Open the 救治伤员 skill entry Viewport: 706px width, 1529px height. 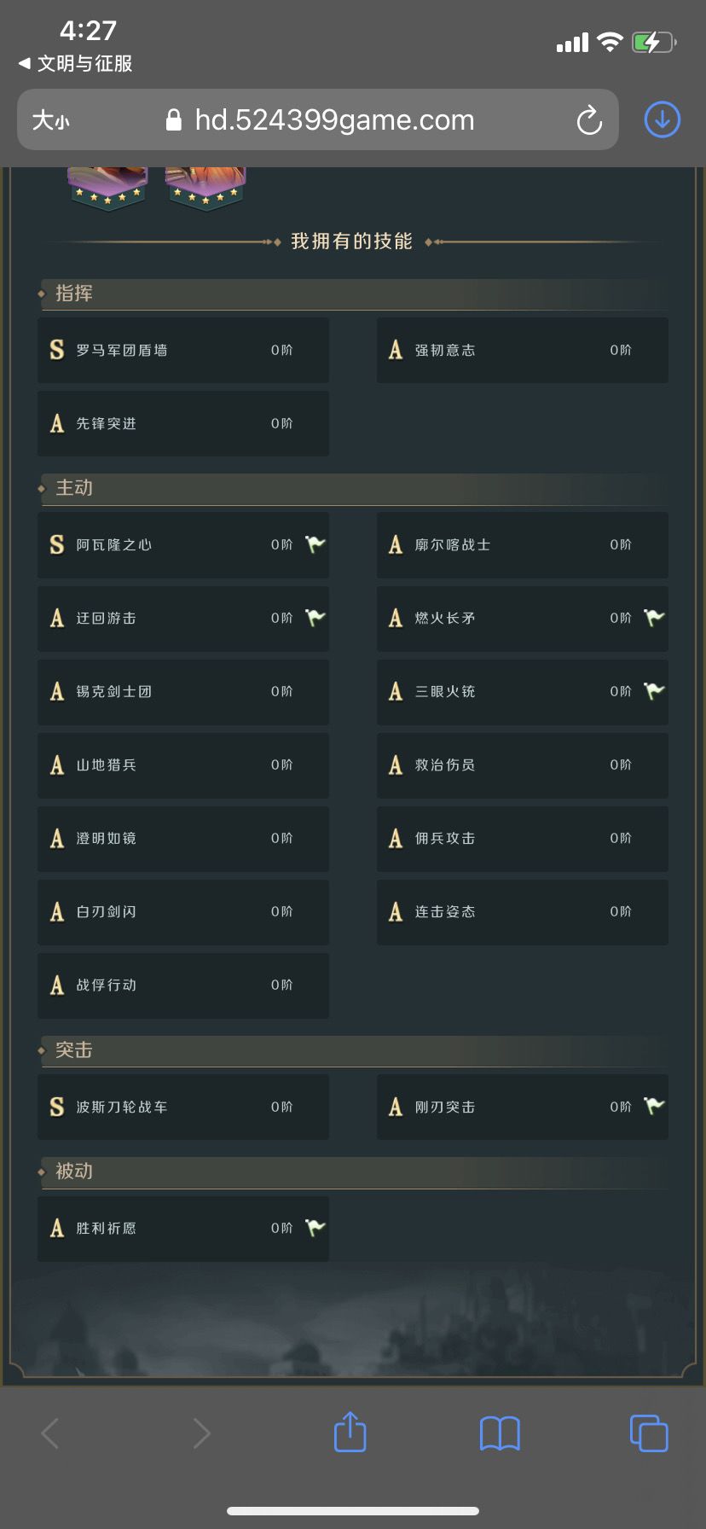coord(522,765)
